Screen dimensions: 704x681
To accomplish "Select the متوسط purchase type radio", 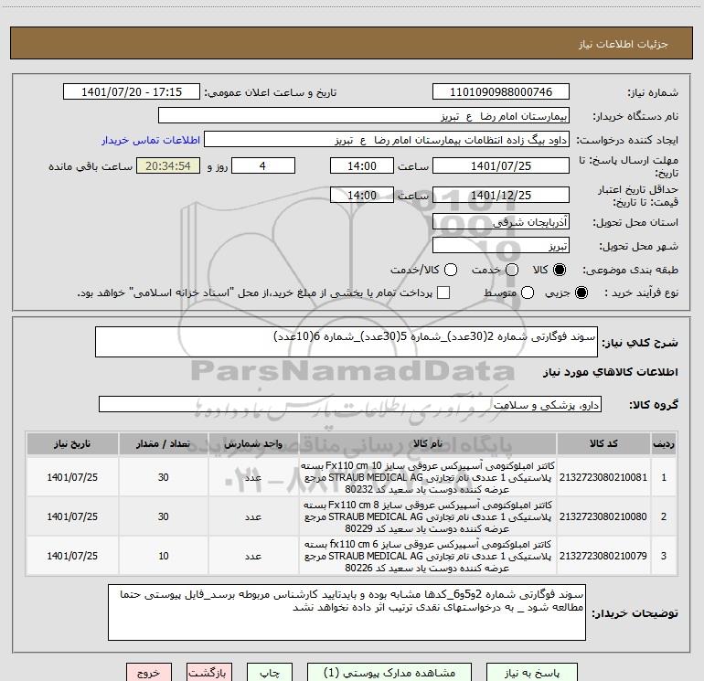I will pyautogui.click(x=528, y=293).
